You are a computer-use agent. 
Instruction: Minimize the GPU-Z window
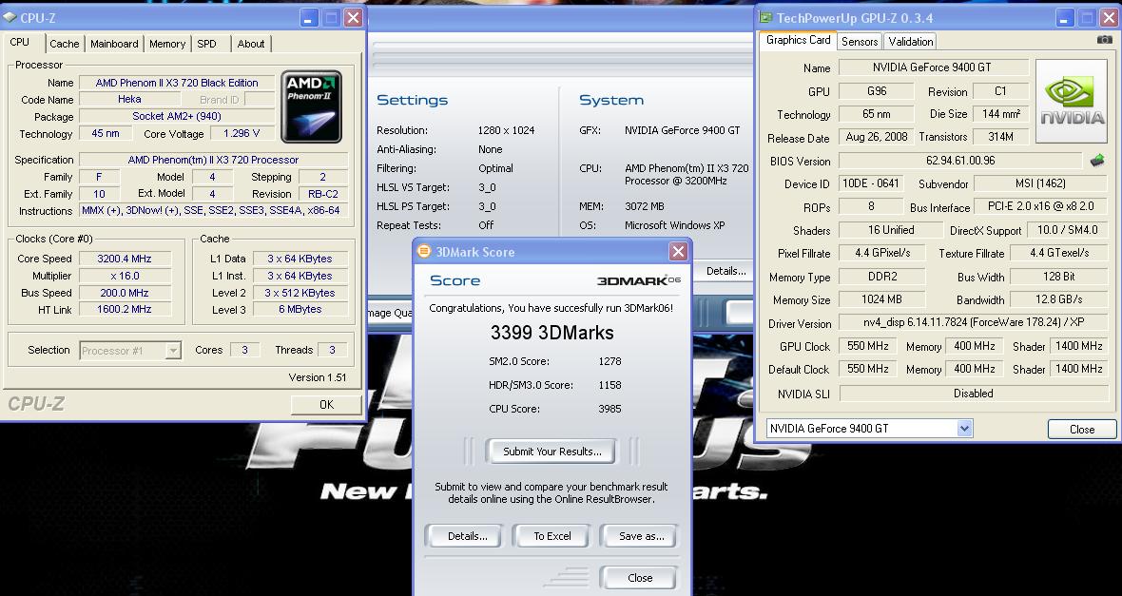(x=1065, y=18)
